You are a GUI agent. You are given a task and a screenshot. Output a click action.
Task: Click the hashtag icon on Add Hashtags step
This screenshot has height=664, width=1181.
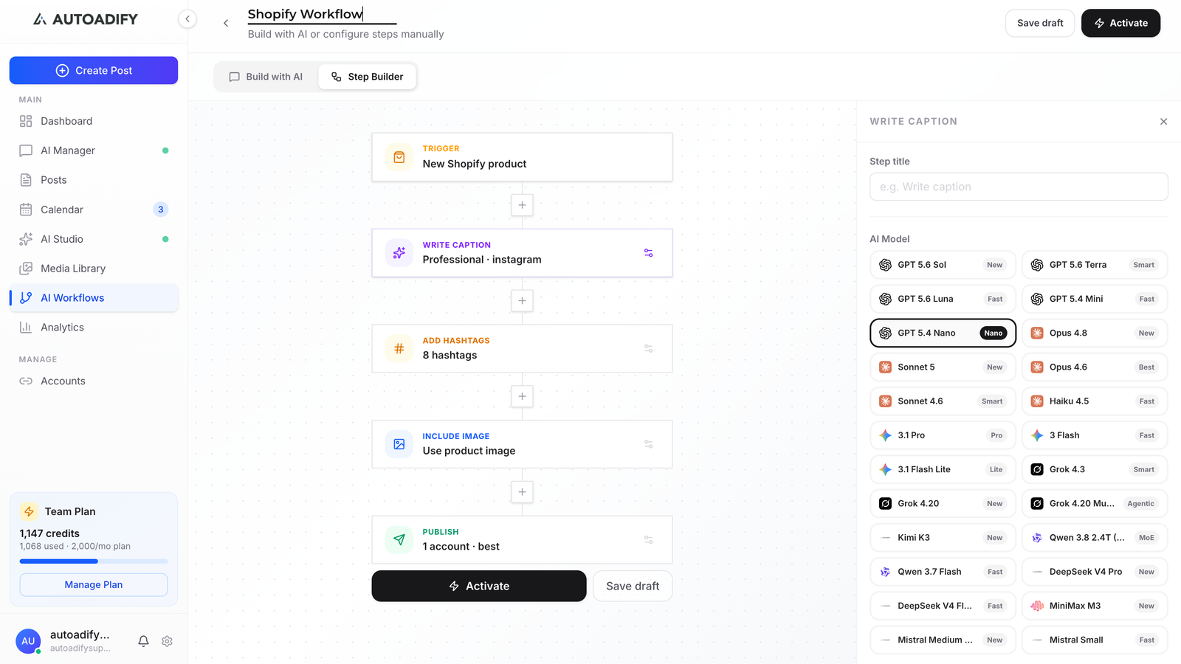tap(399, 348)
